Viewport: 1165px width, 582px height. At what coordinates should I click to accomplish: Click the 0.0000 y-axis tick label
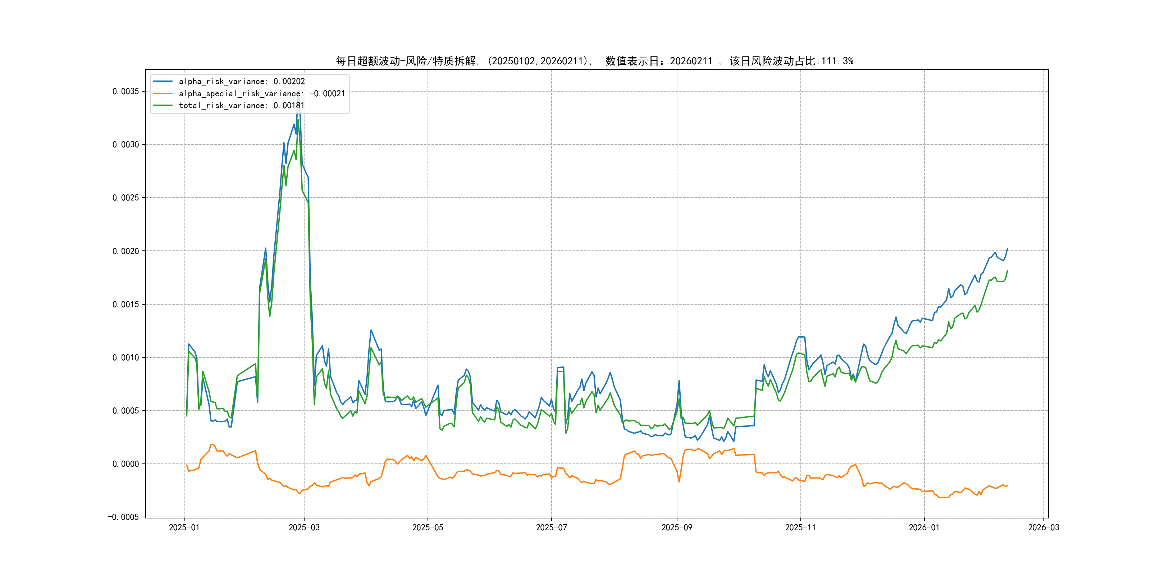click(126, 463)
